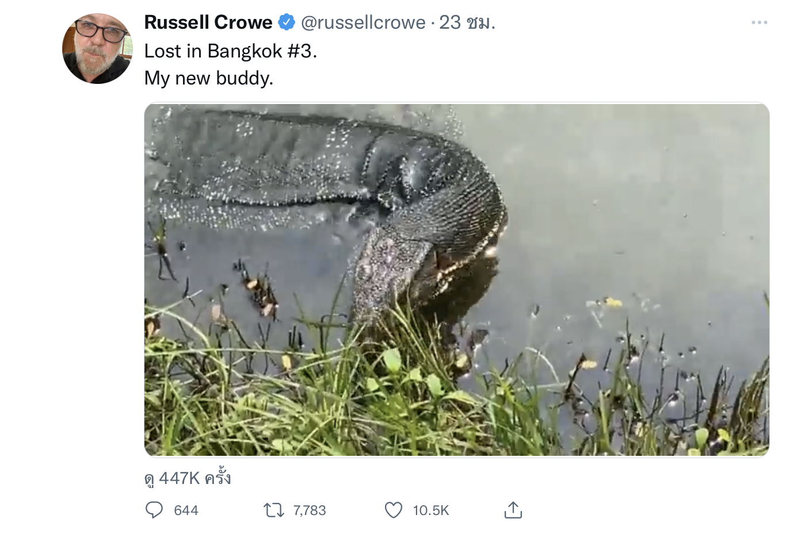Viewport: 805px width, 534px height.
Task: Click the blue verified badge
Action: tap(287, 22)
